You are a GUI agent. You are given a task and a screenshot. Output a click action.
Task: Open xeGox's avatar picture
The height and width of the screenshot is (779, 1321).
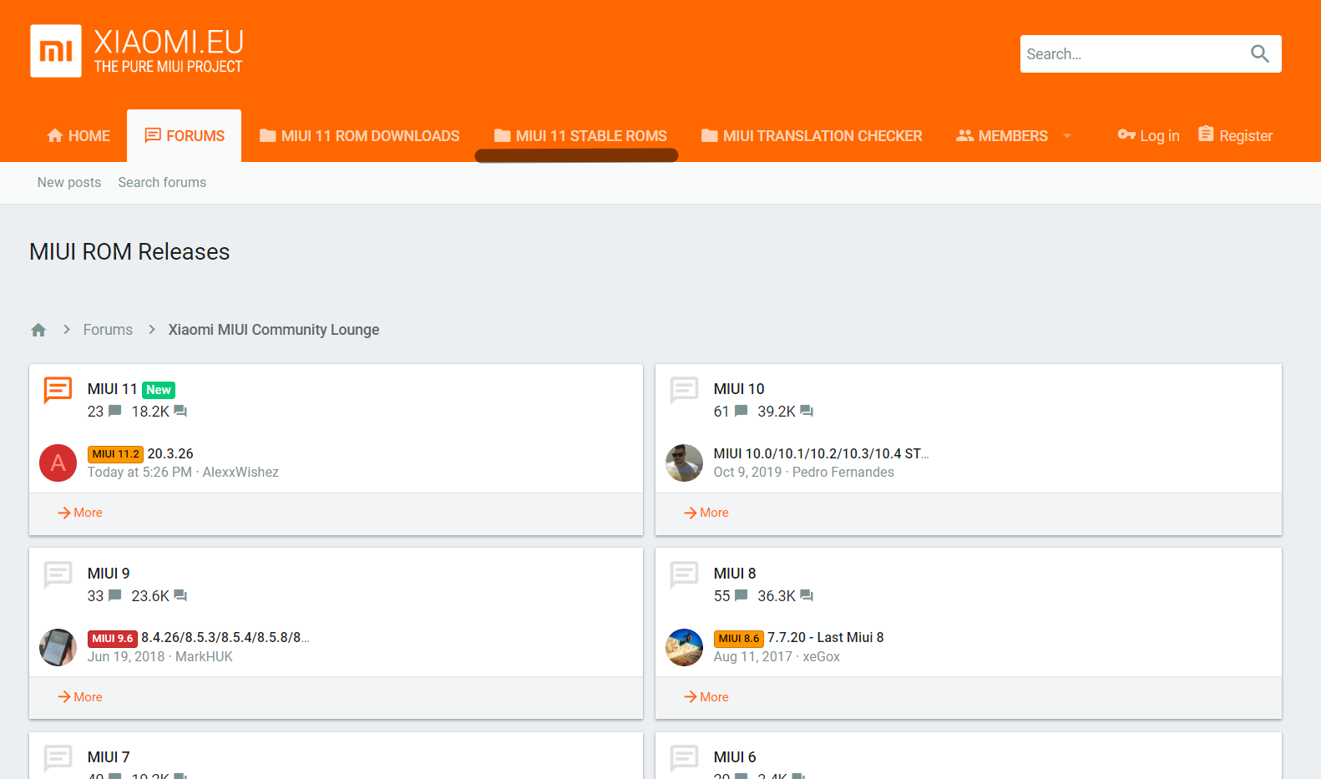click(x=684, y=647)
